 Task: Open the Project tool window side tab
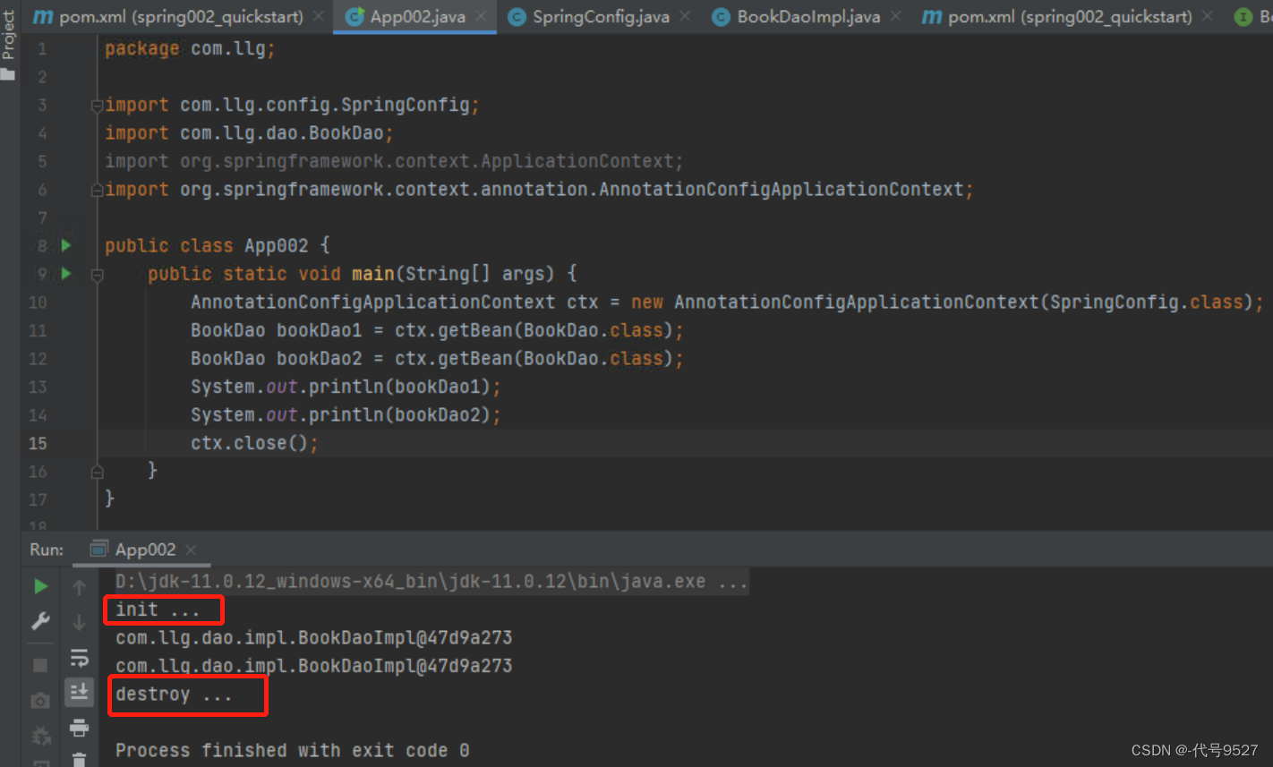point(9,43)
